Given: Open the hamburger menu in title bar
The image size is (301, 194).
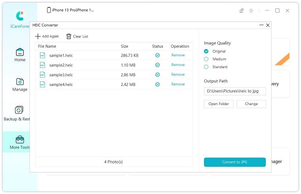Looking at the screenshot, I should (x=252, y=11).
